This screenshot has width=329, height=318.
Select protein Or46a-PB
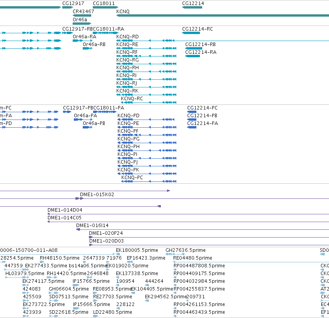point(87,127)
